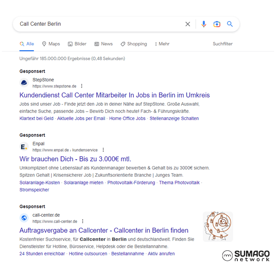This screenshot has width=276, height=276.
Task: Open Wir brauchen Dich headline link
Action: pyautogui.click(x=75, y=159)
